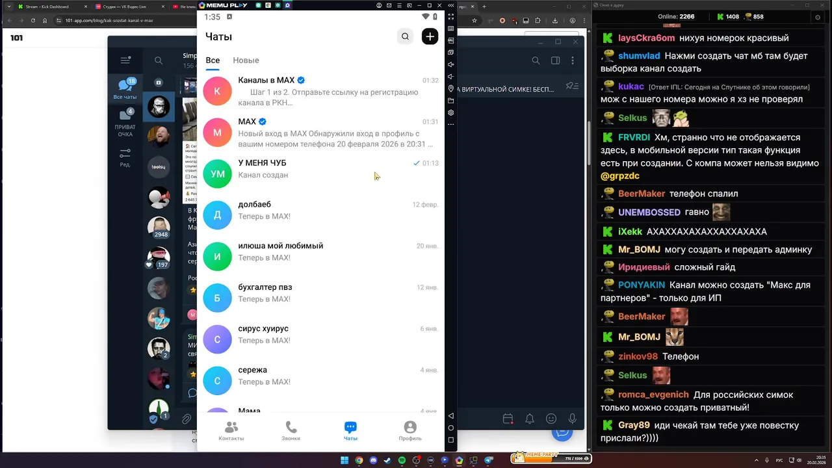Collapse MEmu sidebar with double chevrons
This screenshot has width=832, height=468.
(x=450, y=5)
